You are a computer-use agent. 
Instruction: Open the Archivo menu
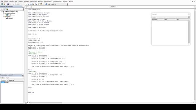(x=6, y=2)
